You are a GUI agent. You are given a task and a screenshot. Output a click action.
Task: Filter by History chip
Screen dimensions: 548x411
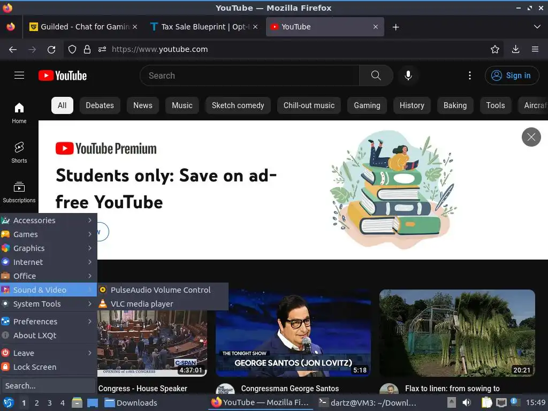pos(412,105)
